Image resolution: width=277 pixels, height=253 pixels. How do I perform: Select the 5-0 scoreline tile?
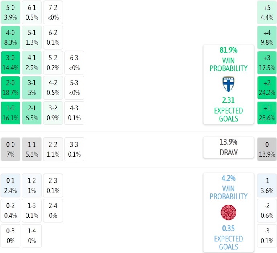coord(11,12)
